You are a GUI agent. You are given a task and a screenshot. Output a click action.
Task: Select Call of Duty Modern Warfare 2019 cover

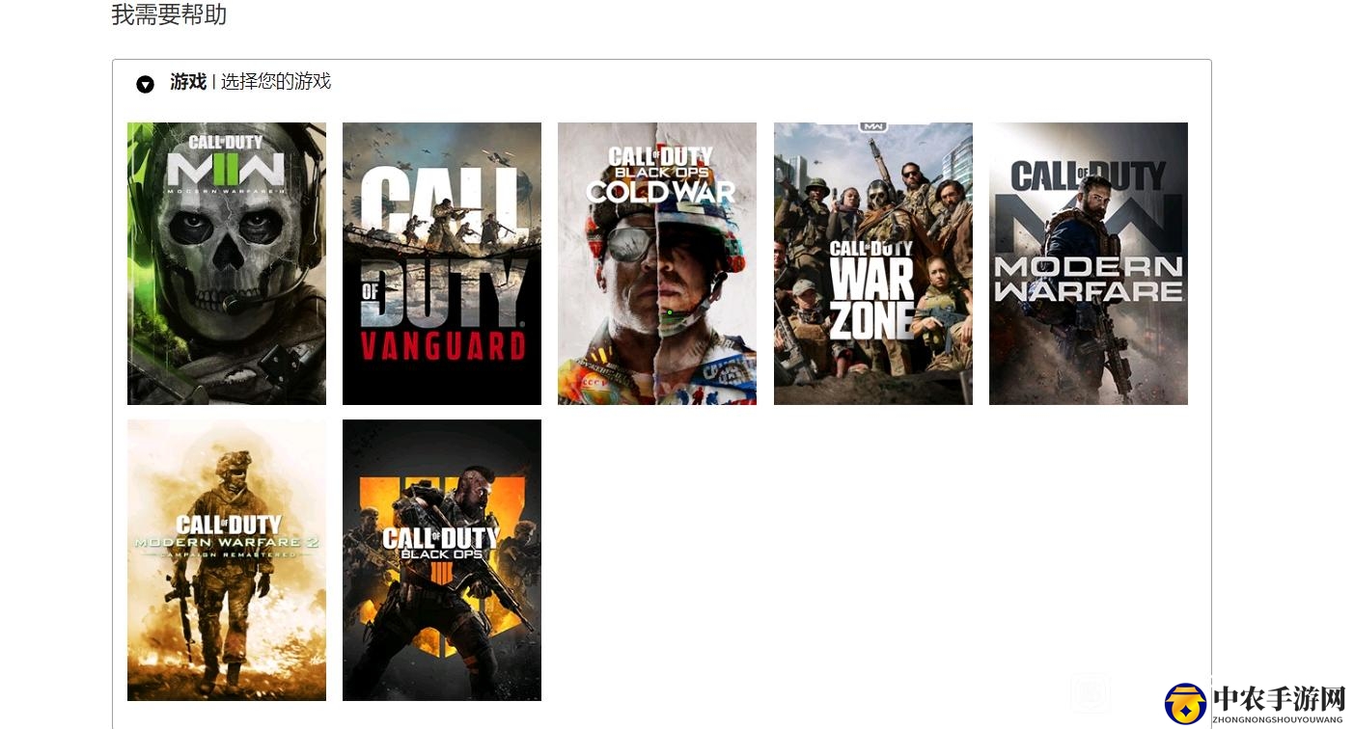(x=1089, y=263)
